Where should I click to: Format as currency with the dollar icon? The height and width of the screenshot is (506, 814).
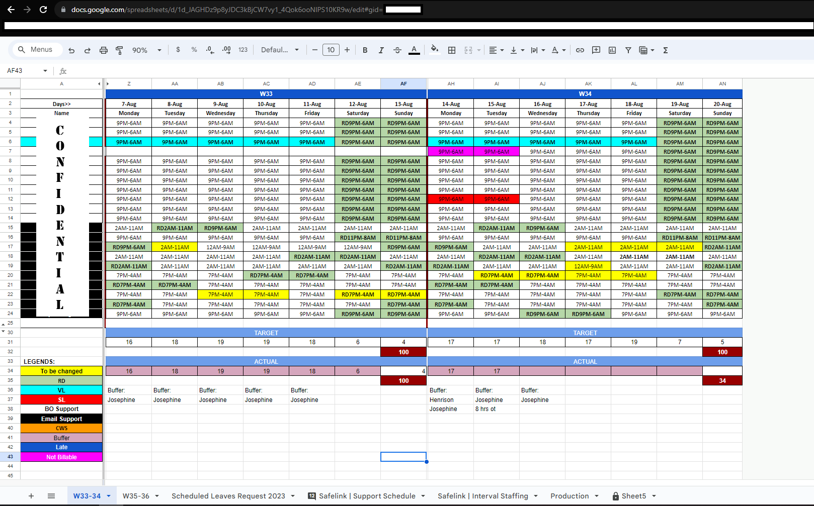coord(178,50)
